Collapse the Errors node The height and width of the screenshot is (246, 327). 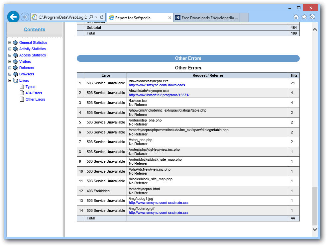(x=10, y=80)
